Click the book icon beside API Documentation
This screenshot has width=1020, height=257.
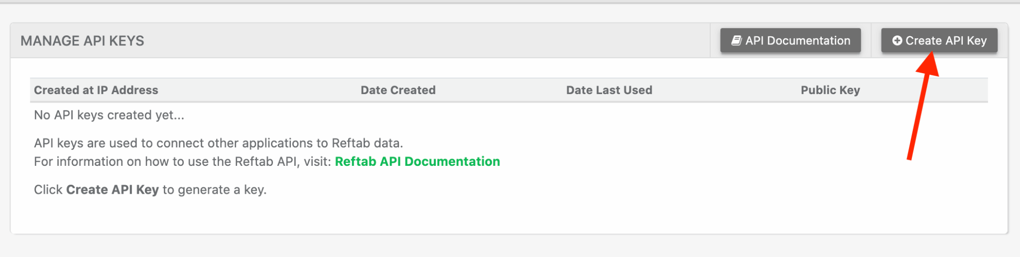736,41
